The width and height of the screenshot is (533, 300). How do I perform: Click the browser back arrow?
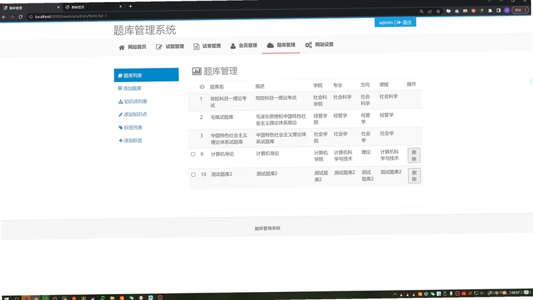click(4, 17)
